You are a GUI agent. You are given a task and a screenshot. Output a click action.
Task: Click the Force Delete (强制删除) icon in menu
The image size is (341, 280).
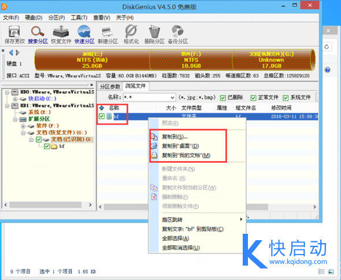tap(154, 197)
